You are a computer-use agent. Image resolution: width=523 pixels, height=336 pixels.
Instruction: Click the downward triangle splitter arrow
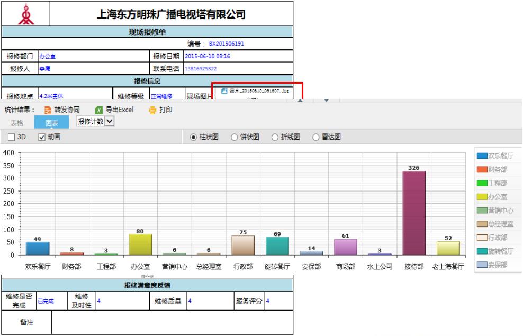[x=326, y=100]
